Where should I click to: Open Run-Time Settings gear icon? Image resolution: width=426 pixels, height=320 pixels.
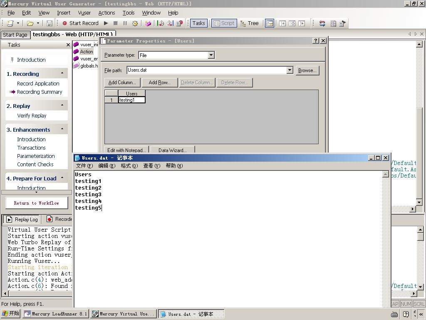click(x=135, y=23)
